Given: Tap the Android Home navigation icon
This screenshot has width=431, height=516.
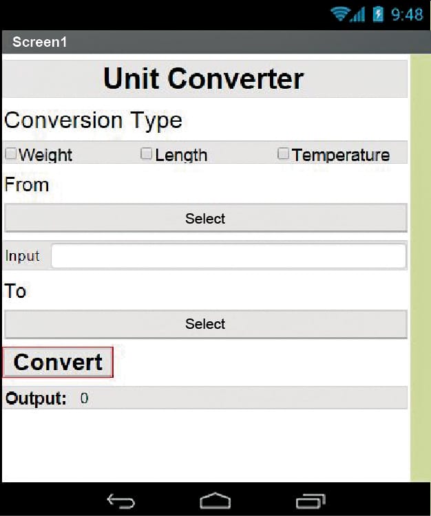Looking at the screenshot, I should click(215, 500).
